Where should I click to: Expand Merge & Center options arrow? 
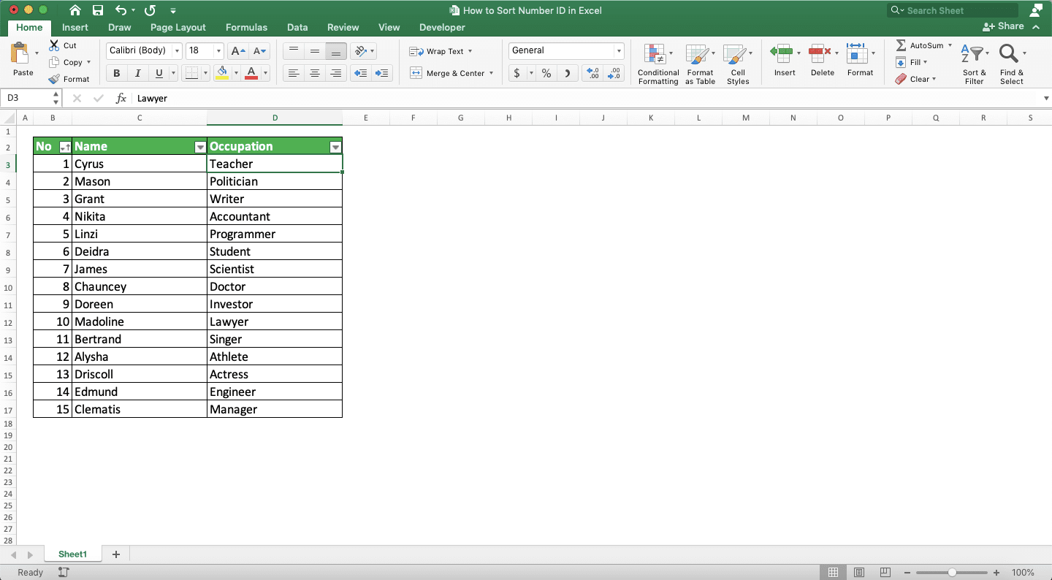(492, 73)
